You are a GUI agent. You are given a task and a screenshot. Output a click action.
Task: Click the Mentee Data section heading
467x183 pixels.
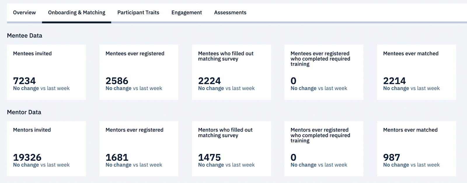click(25, 36)
